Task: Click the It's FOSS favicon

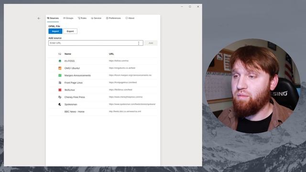Action: tap(60, 61)
